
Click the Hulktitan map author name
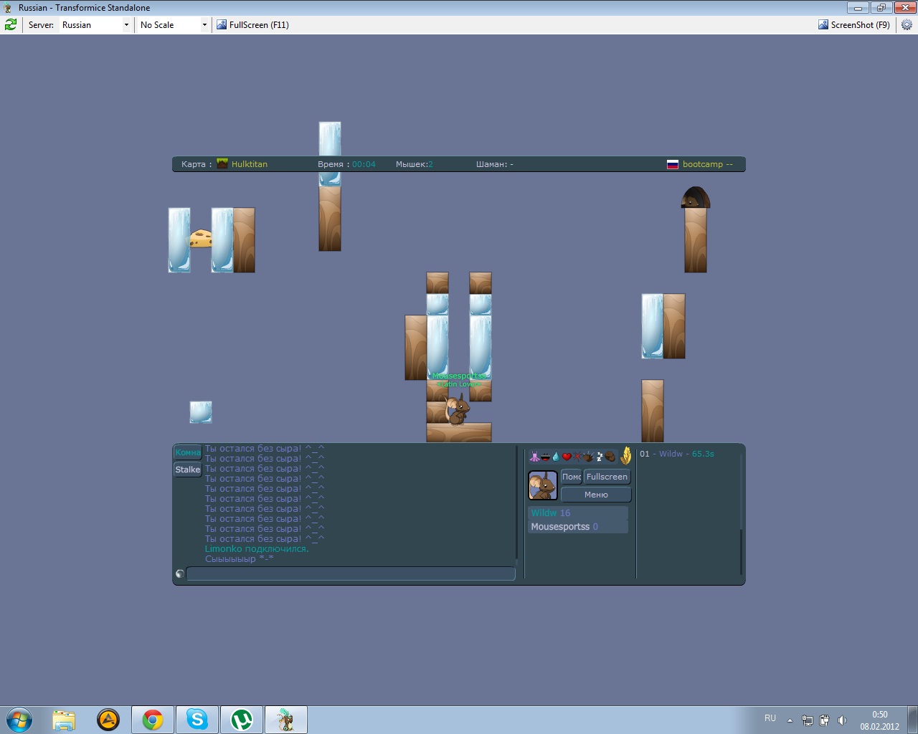(x=250, y=164)
